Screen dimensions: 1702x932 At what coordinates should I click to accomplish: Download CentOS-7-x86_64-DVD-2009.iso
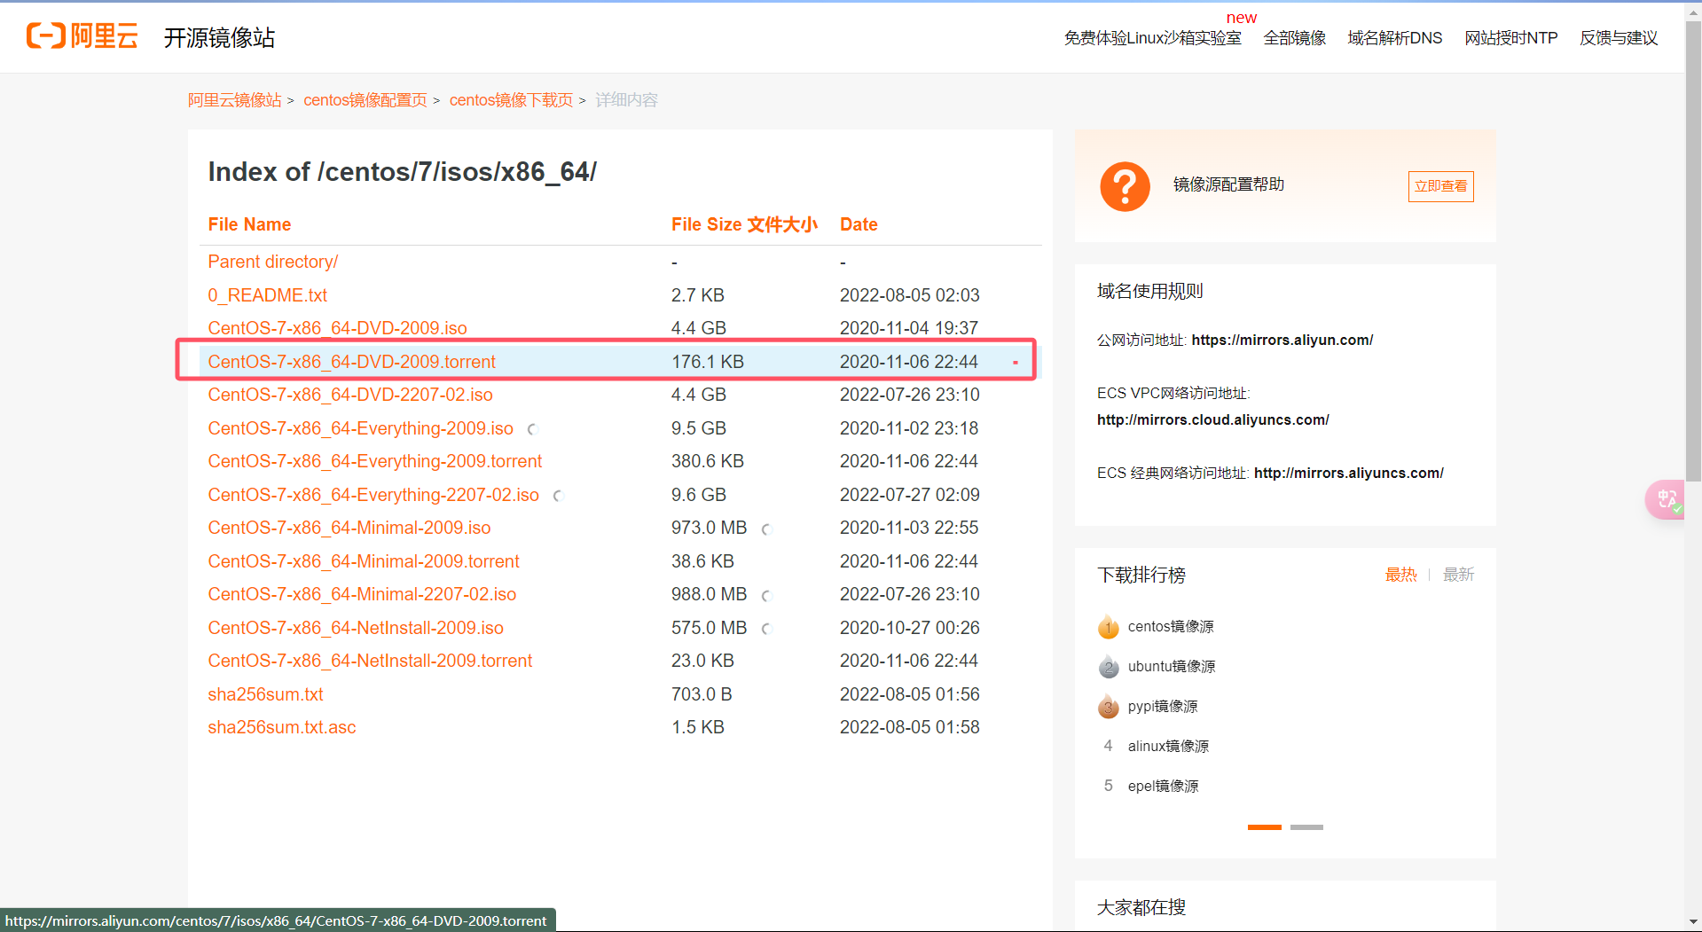pos(337,328)
